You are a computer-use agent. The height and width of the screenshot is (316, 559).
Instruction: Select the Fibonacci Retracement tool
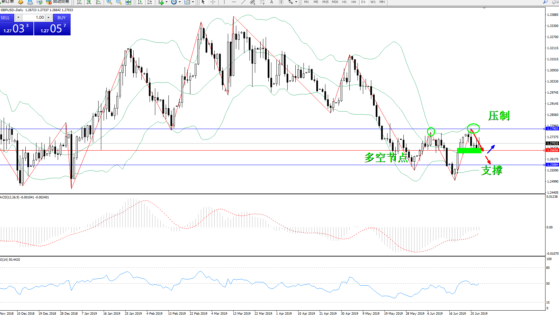[262, 2]
